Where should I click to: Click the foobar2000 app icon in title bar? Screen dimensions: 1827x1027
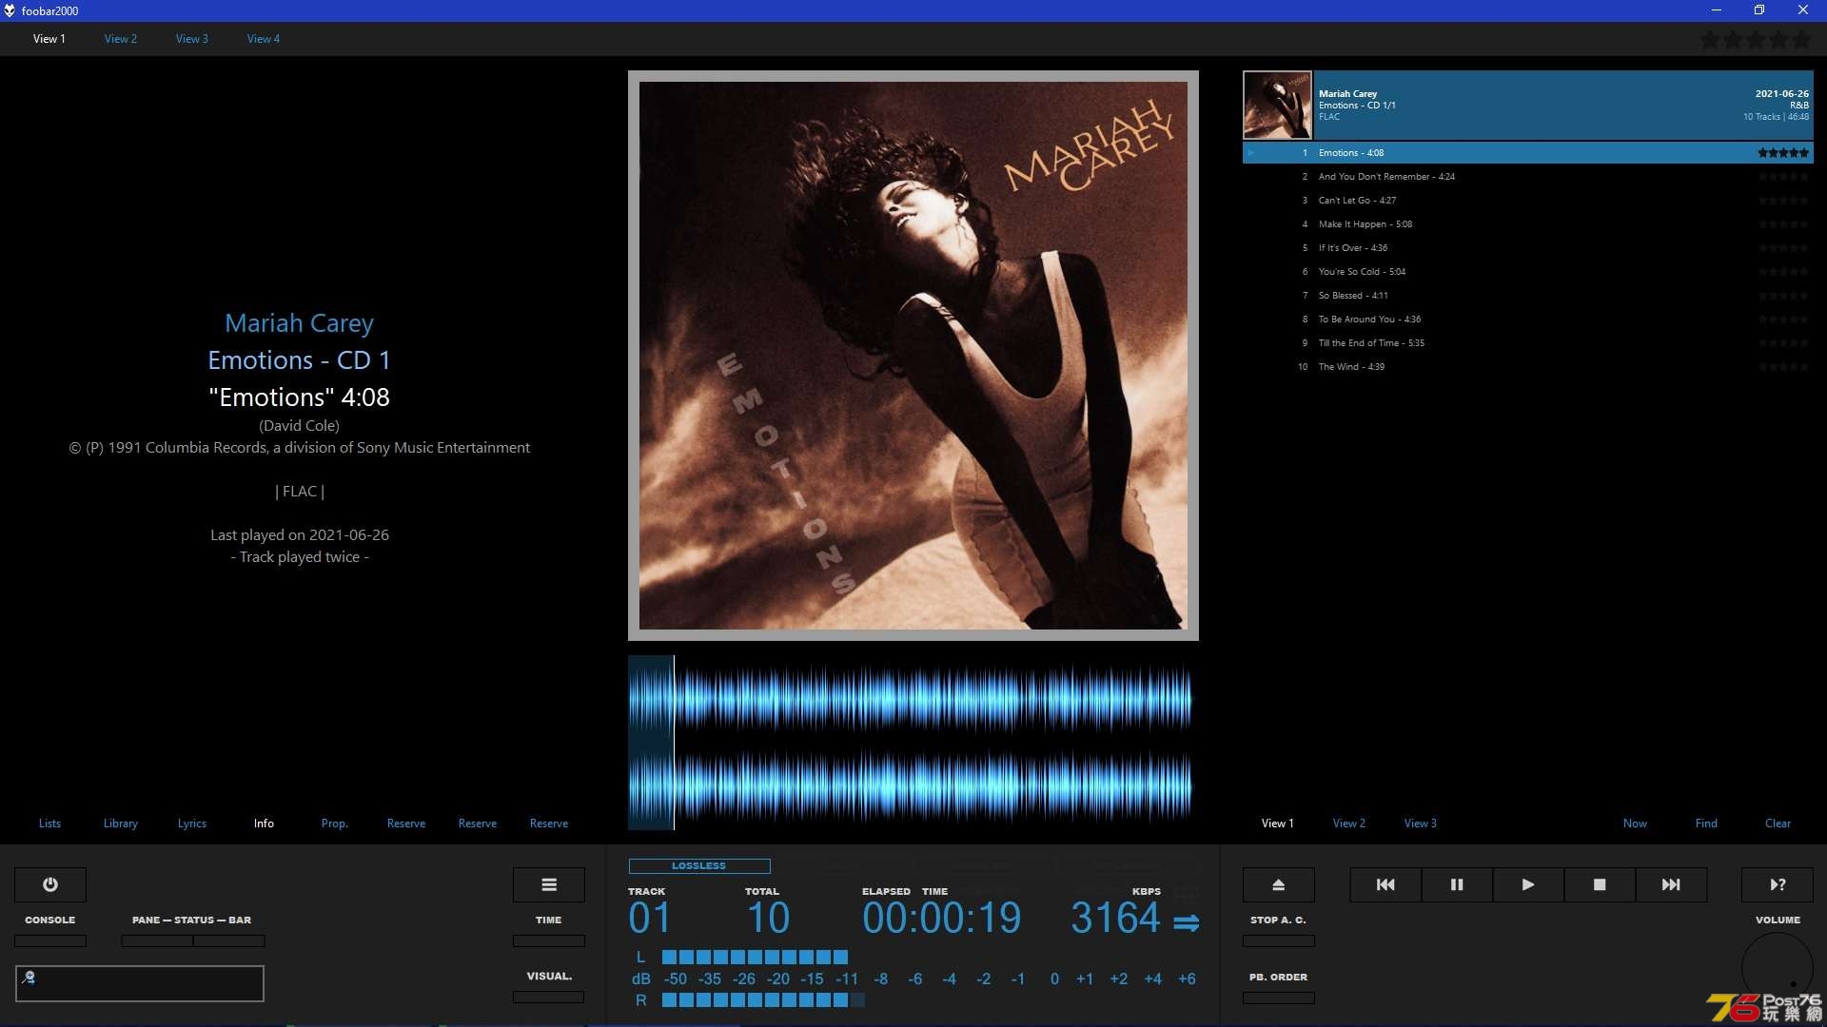point(10,10)
